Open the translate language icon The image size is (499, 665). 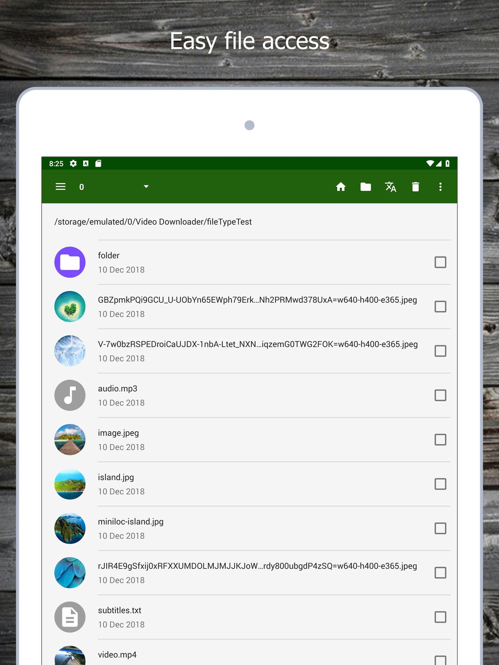coord(390,187)
